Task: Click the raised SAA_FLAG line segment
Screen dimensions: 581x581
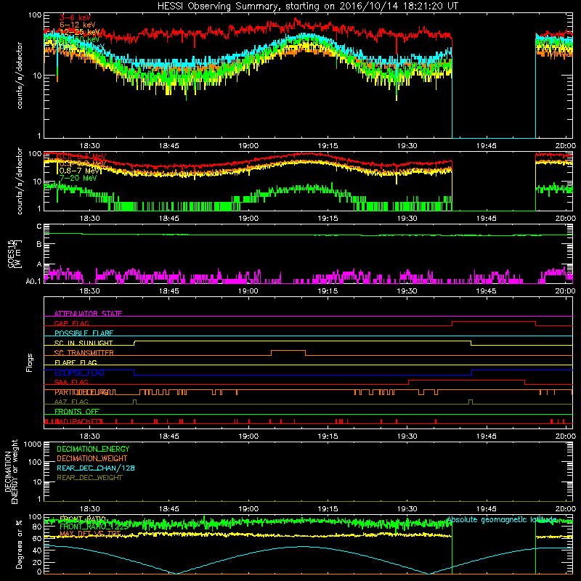Action: point(466,380)
